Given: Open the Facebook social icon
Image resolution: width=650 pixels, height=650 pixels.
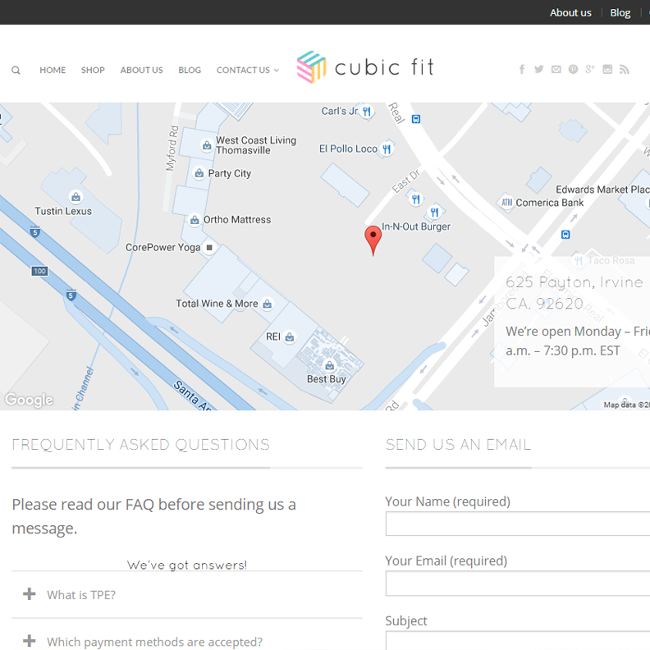Looking at the screenshot, I should point(522,69).
